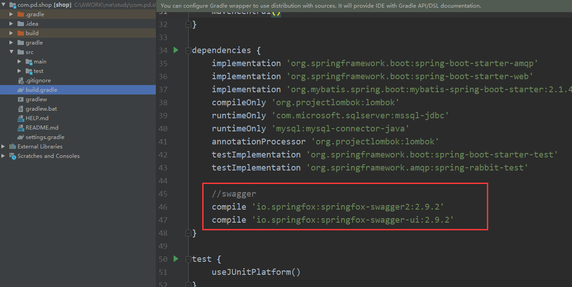Click 'spring-rabbit-test' dependency string
This screenshot has height=287, width=572.
(x=418, y=167)
